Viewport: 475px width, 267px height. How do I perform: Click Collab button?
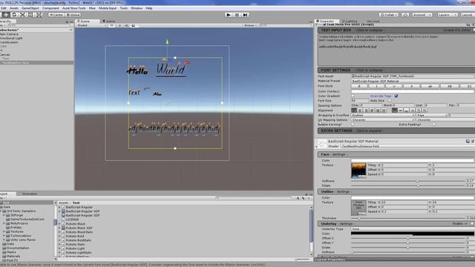pyautogui.click(x=389, y=15)
